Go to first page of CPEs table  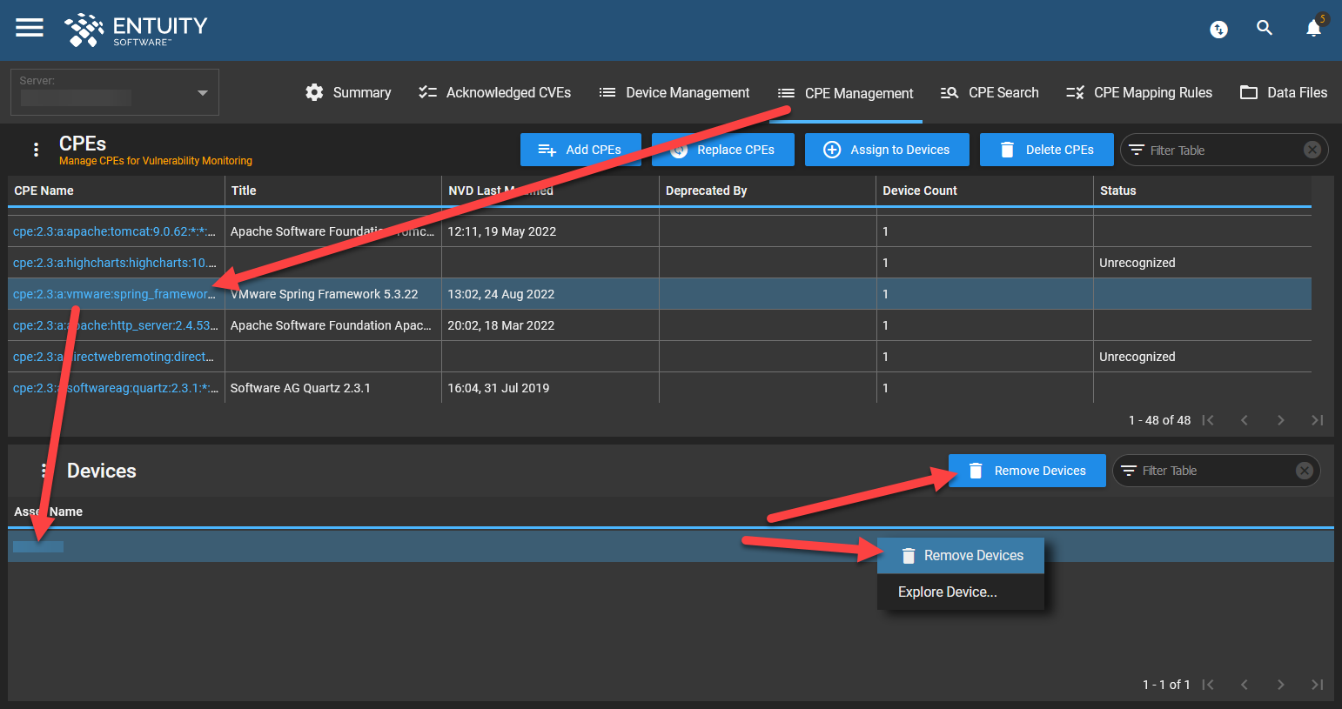(x=1208, y=420)
